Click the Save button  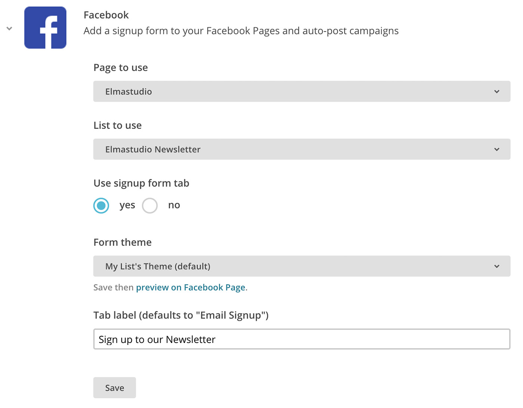tap(114, 388)
